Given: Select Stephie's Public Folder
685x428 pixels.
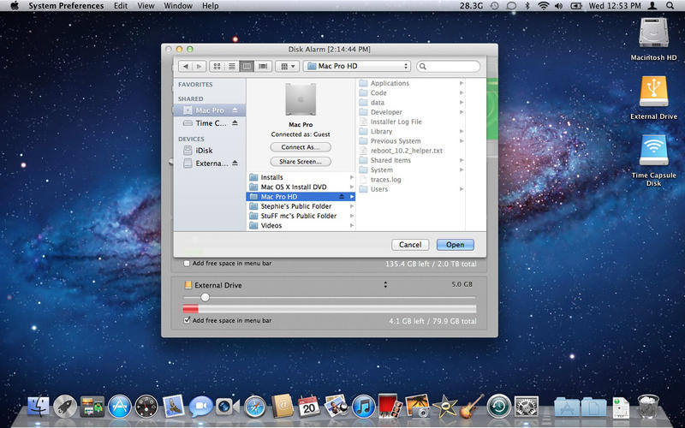Looking at the screenshot, I should pyautogui.click(x=301, y=206).
